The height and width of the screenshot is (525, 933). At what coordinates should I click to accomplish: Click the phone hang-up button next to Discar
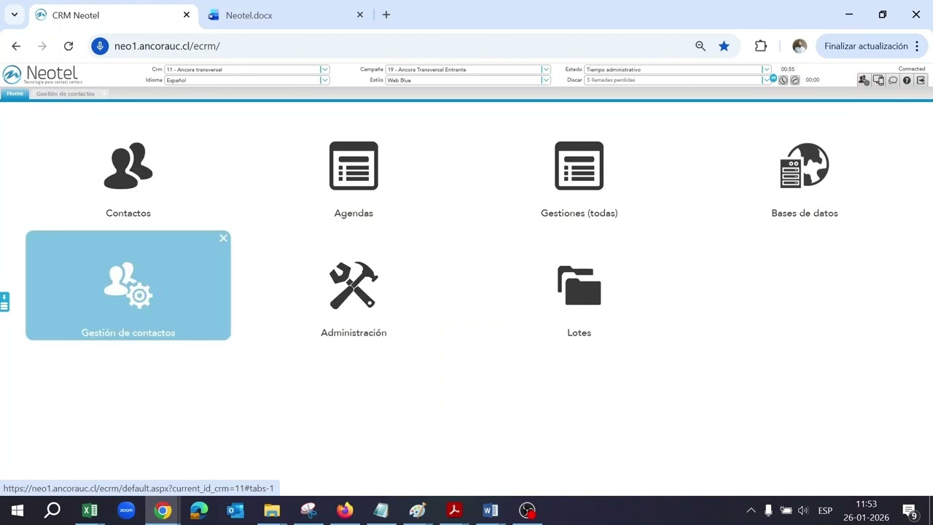pos(795,80)
